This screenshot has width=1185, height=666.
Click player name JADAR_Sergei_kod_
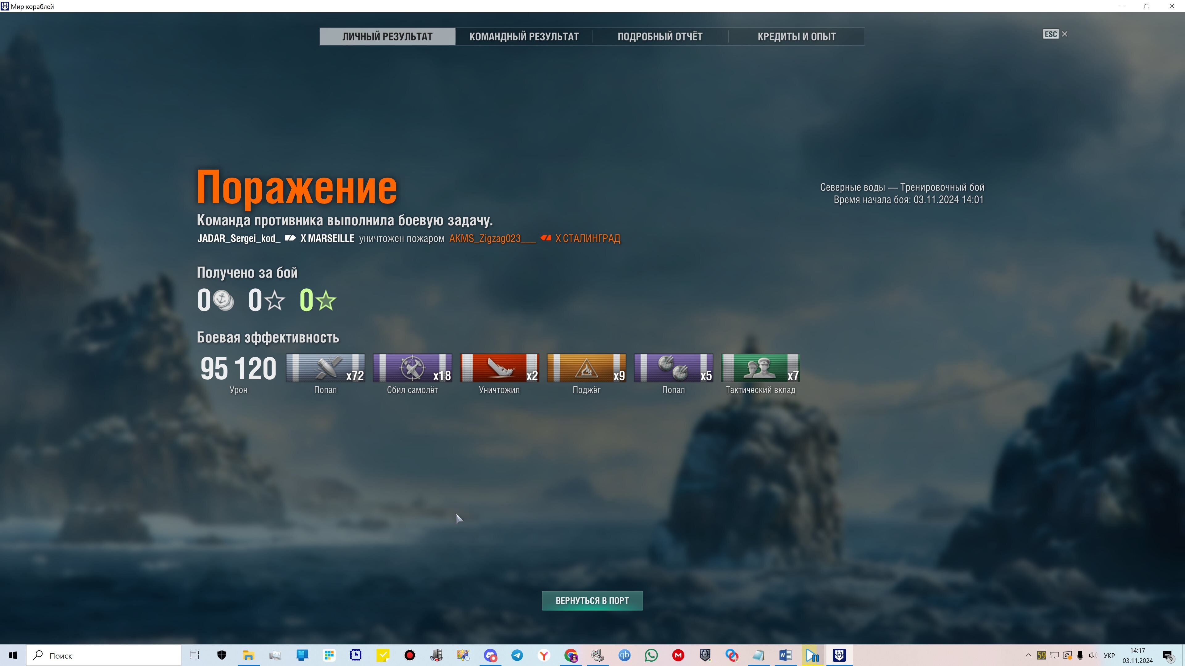239,238
